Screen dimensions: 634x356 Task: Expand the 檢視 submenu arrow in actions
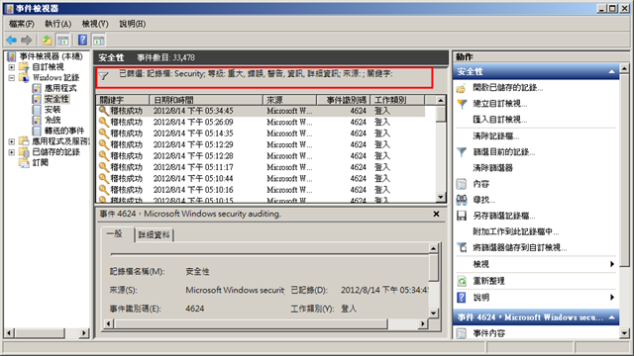coord(612,264)
